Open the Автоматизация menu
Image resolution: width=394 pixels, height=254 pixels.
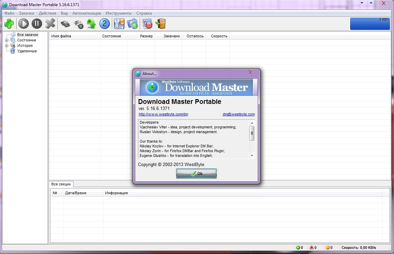click(87, 13)
